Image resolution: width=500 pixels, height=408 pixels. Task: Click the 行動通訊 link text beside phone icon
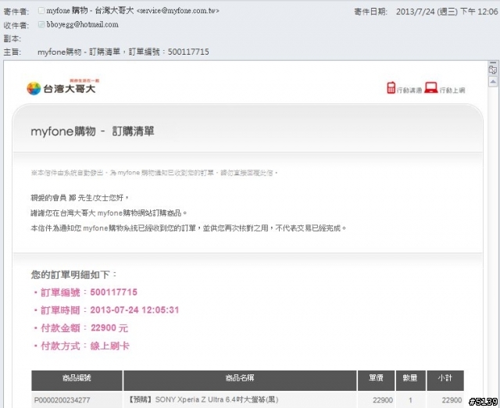[x=409, y=91]
